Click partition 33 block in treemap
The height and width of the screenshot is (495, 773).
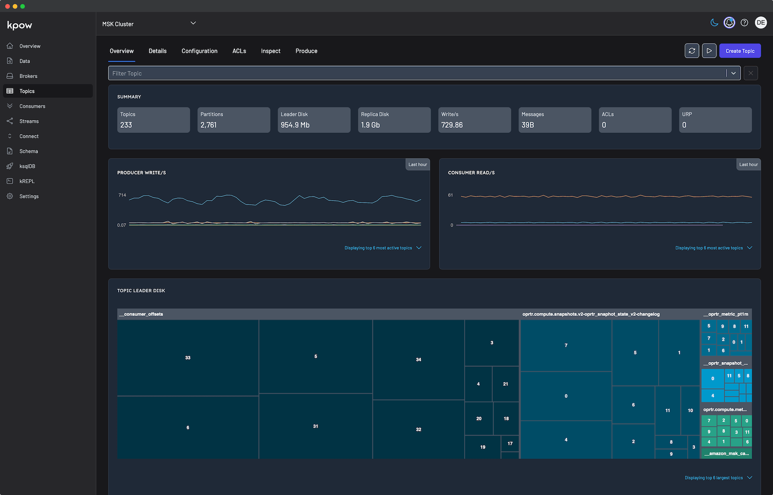pyautogui.click(x=188, y=358)
